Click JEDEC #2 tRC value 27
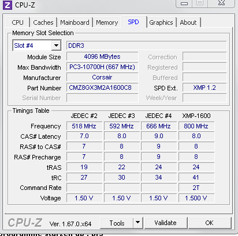 pyautogui.click(x=84, y=177)
